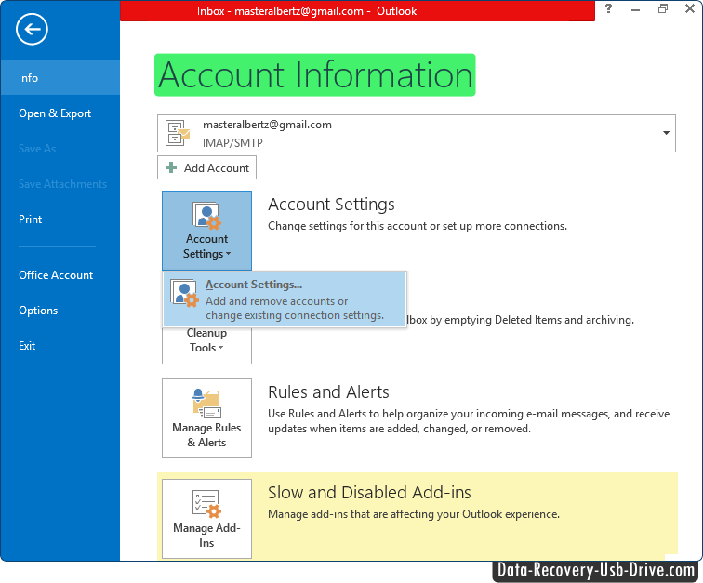Click the Rules and Alerts bell-folder icon
The height and width of the screenshot is (583, 703).
pos(206,404)
